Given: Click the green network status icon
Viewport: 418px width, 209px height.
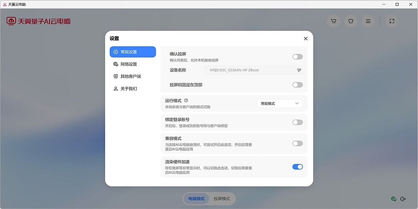Looking at the screenshot, I should (393, 199).
